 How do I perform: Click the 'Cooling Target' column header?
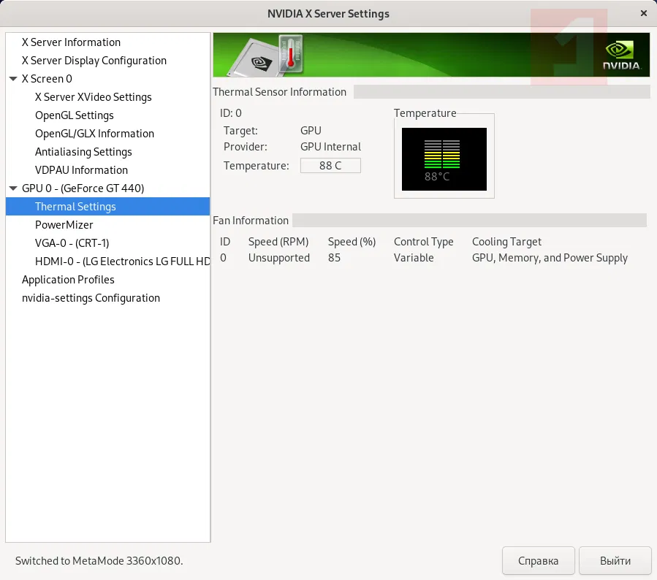coord(506,242)
